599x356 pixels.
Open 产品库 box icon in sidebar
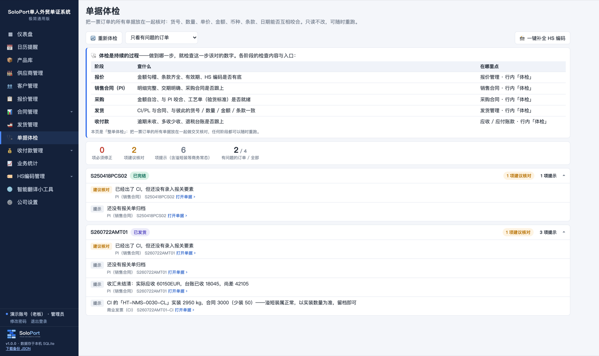click(x=10, y=60)
